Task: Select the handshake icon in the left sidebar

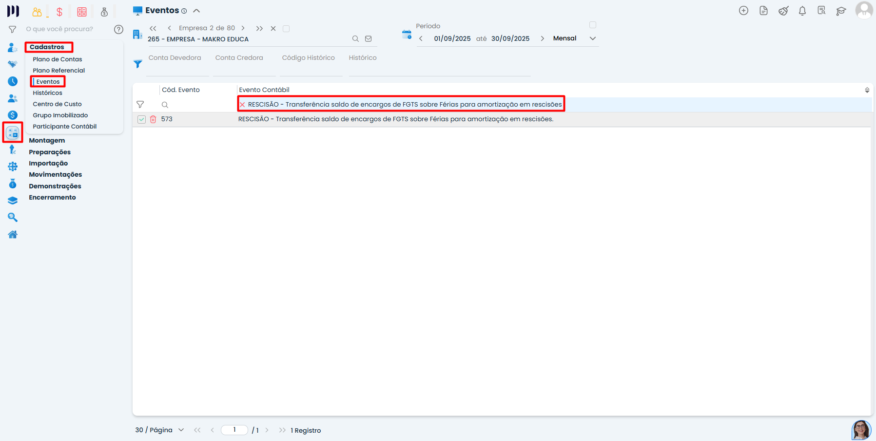Action: 13,64
